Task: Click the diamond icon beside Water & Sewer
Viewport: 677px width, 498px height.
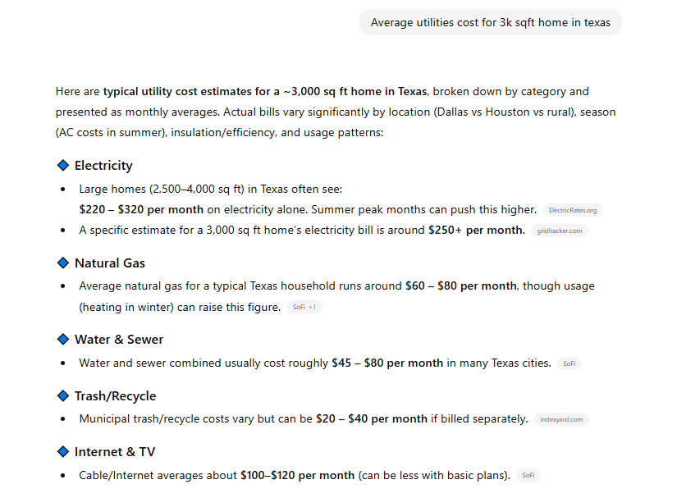Action: point(62,340)
